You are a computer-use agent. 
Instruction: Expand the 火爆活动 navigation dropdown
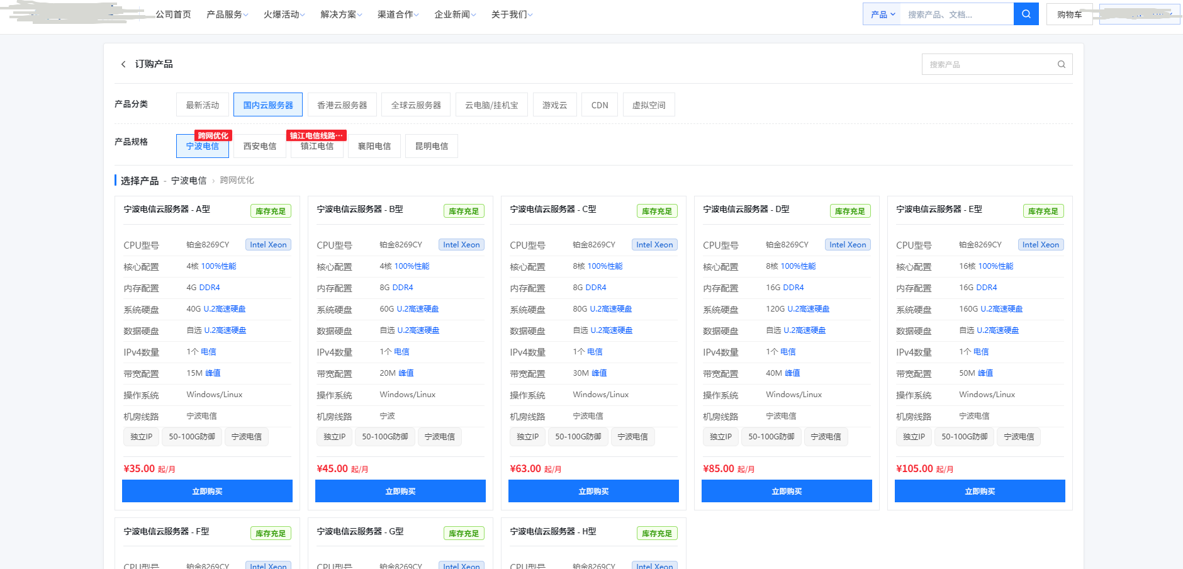(284, 14)
